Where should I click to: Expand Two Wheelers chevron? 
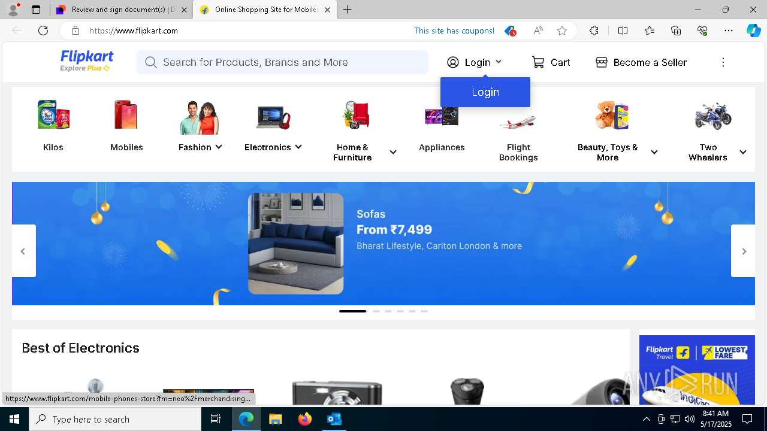[x=743, y=152]
